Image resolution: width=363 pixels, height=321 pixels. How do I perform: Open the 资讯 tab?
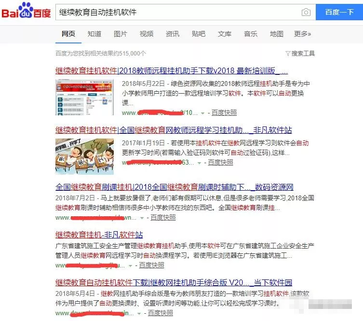coord(173,34)
